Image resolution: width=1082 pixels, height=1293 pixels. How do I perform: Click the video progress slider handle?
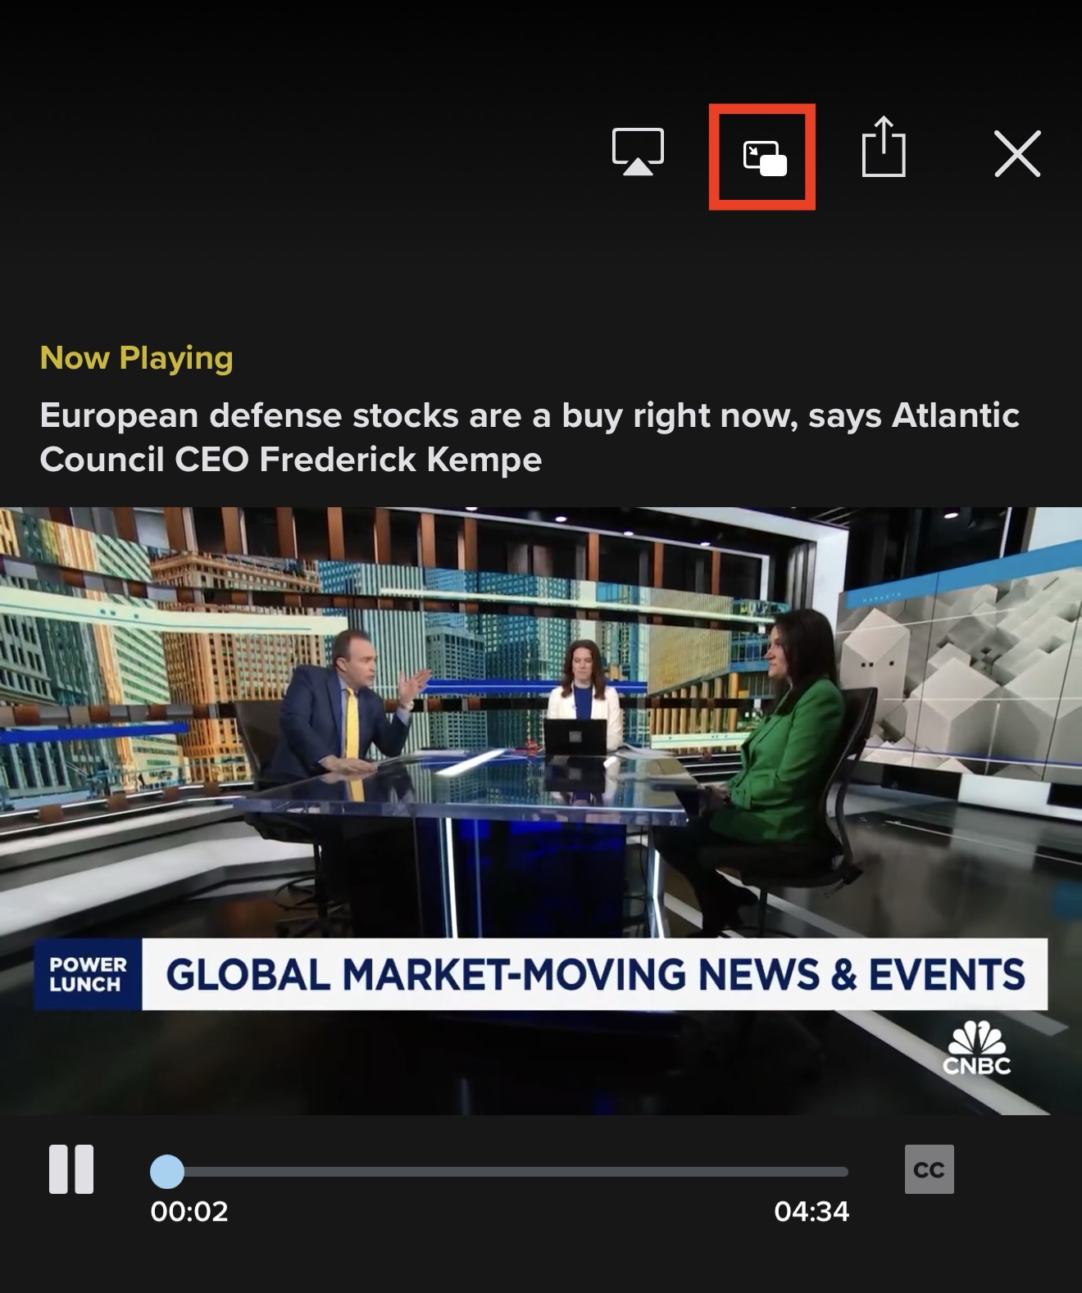tap(167, 1172)
